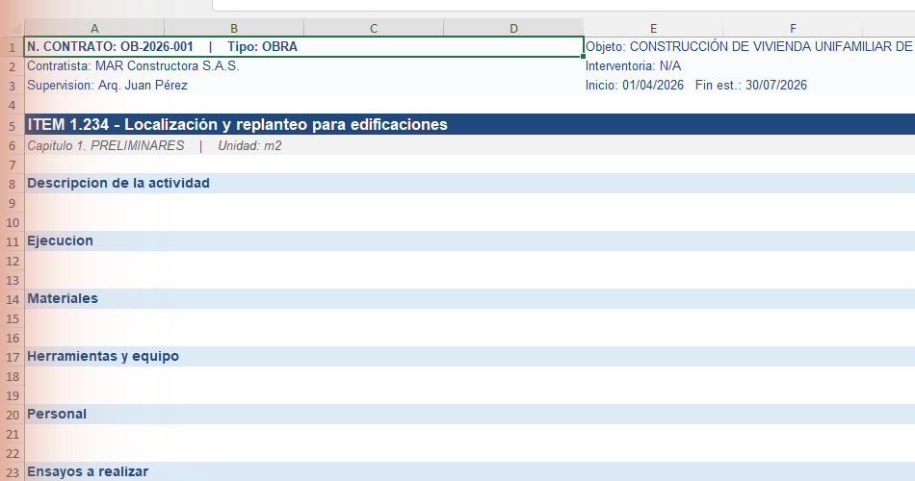Click the fill handle of selected cell
915x481 pixels.
tap(583, 57)
